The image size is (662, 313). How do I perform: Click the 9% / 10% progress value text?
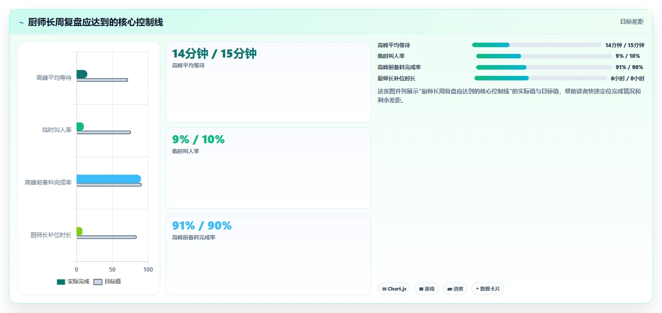point(628,56)
